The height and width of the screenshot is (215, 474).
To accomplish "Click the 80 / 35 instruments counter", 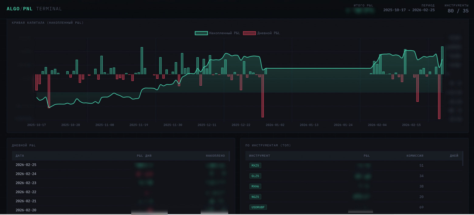I will pos(458,11).
